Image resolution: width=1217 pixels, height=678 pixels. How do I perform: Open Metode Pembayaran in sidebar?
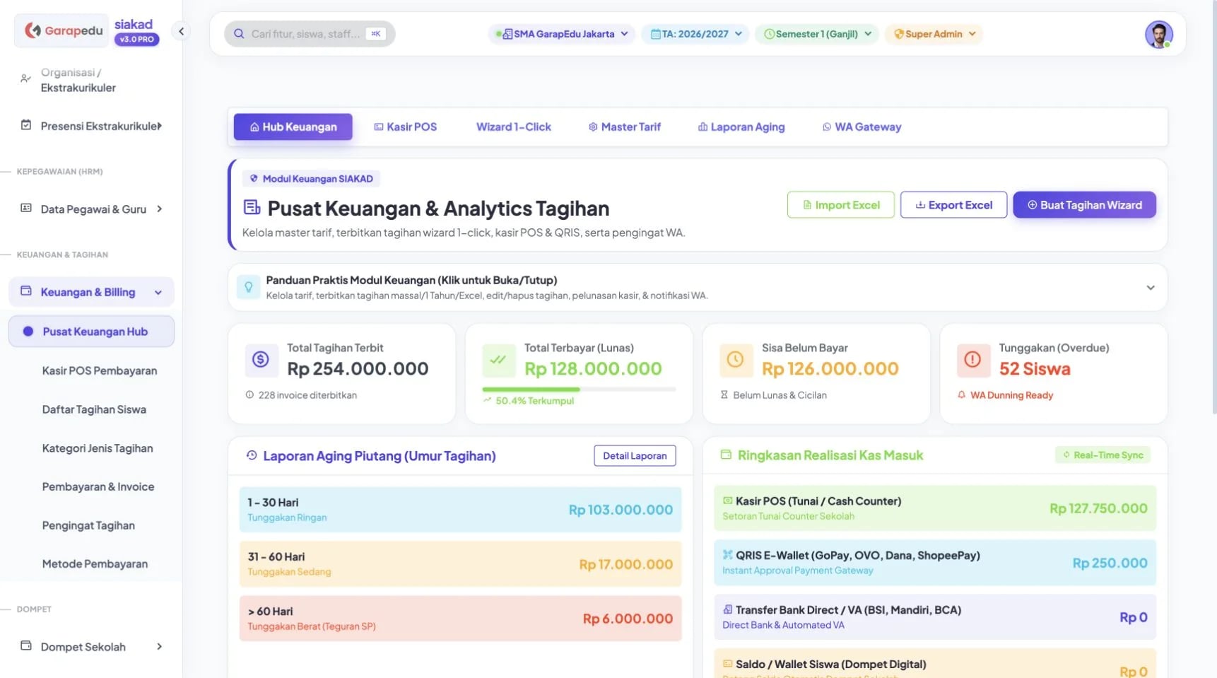point(95,564)
